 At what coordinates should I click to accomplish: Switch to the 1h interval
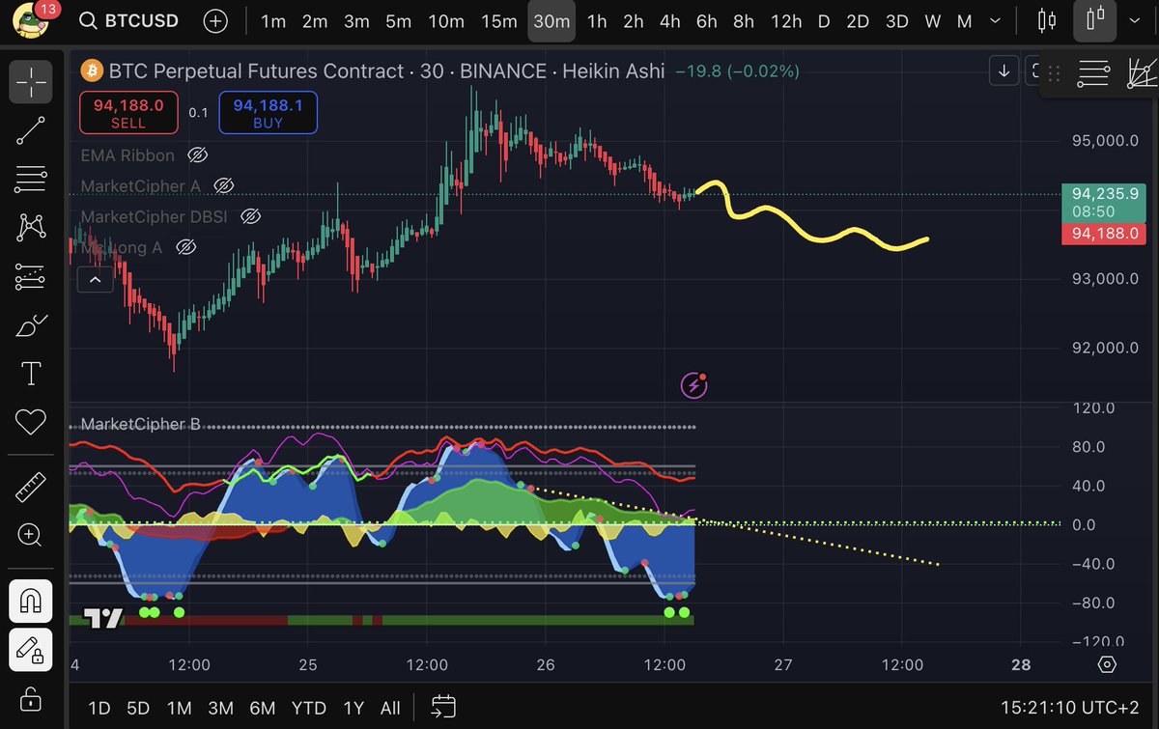(597, 21)
